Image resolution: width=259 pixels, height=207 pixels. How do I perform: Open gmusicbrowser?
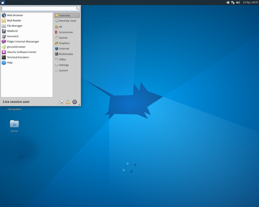pyautogui.click(x=16, y=47)
